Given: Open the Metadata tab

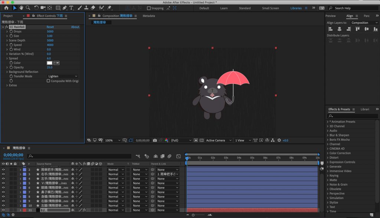Looking at the screenshot, I should [x=149, y=16].
